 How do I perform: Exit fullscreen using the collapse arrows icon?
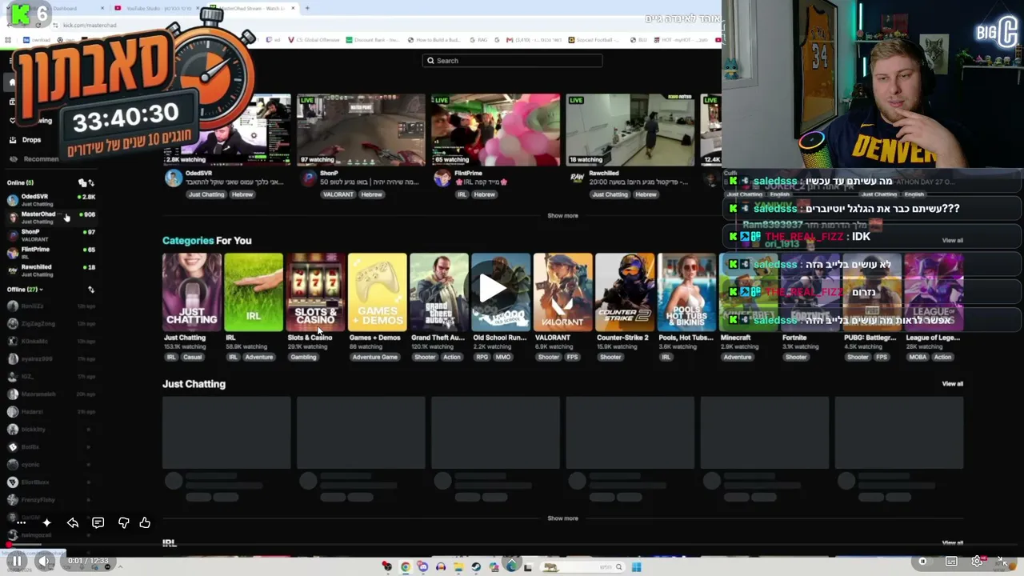click(x=1003, y=561)
